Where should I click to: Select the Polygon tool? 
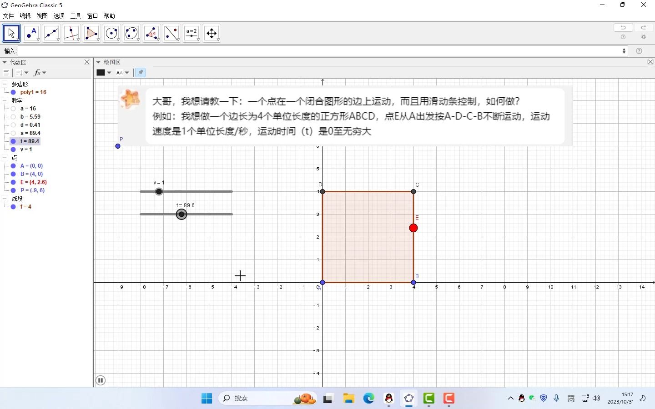coord(92,33)
